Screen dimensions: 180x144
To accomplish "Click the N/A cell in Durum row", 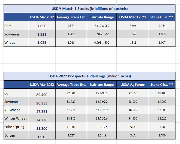I will tap(133, 135).
